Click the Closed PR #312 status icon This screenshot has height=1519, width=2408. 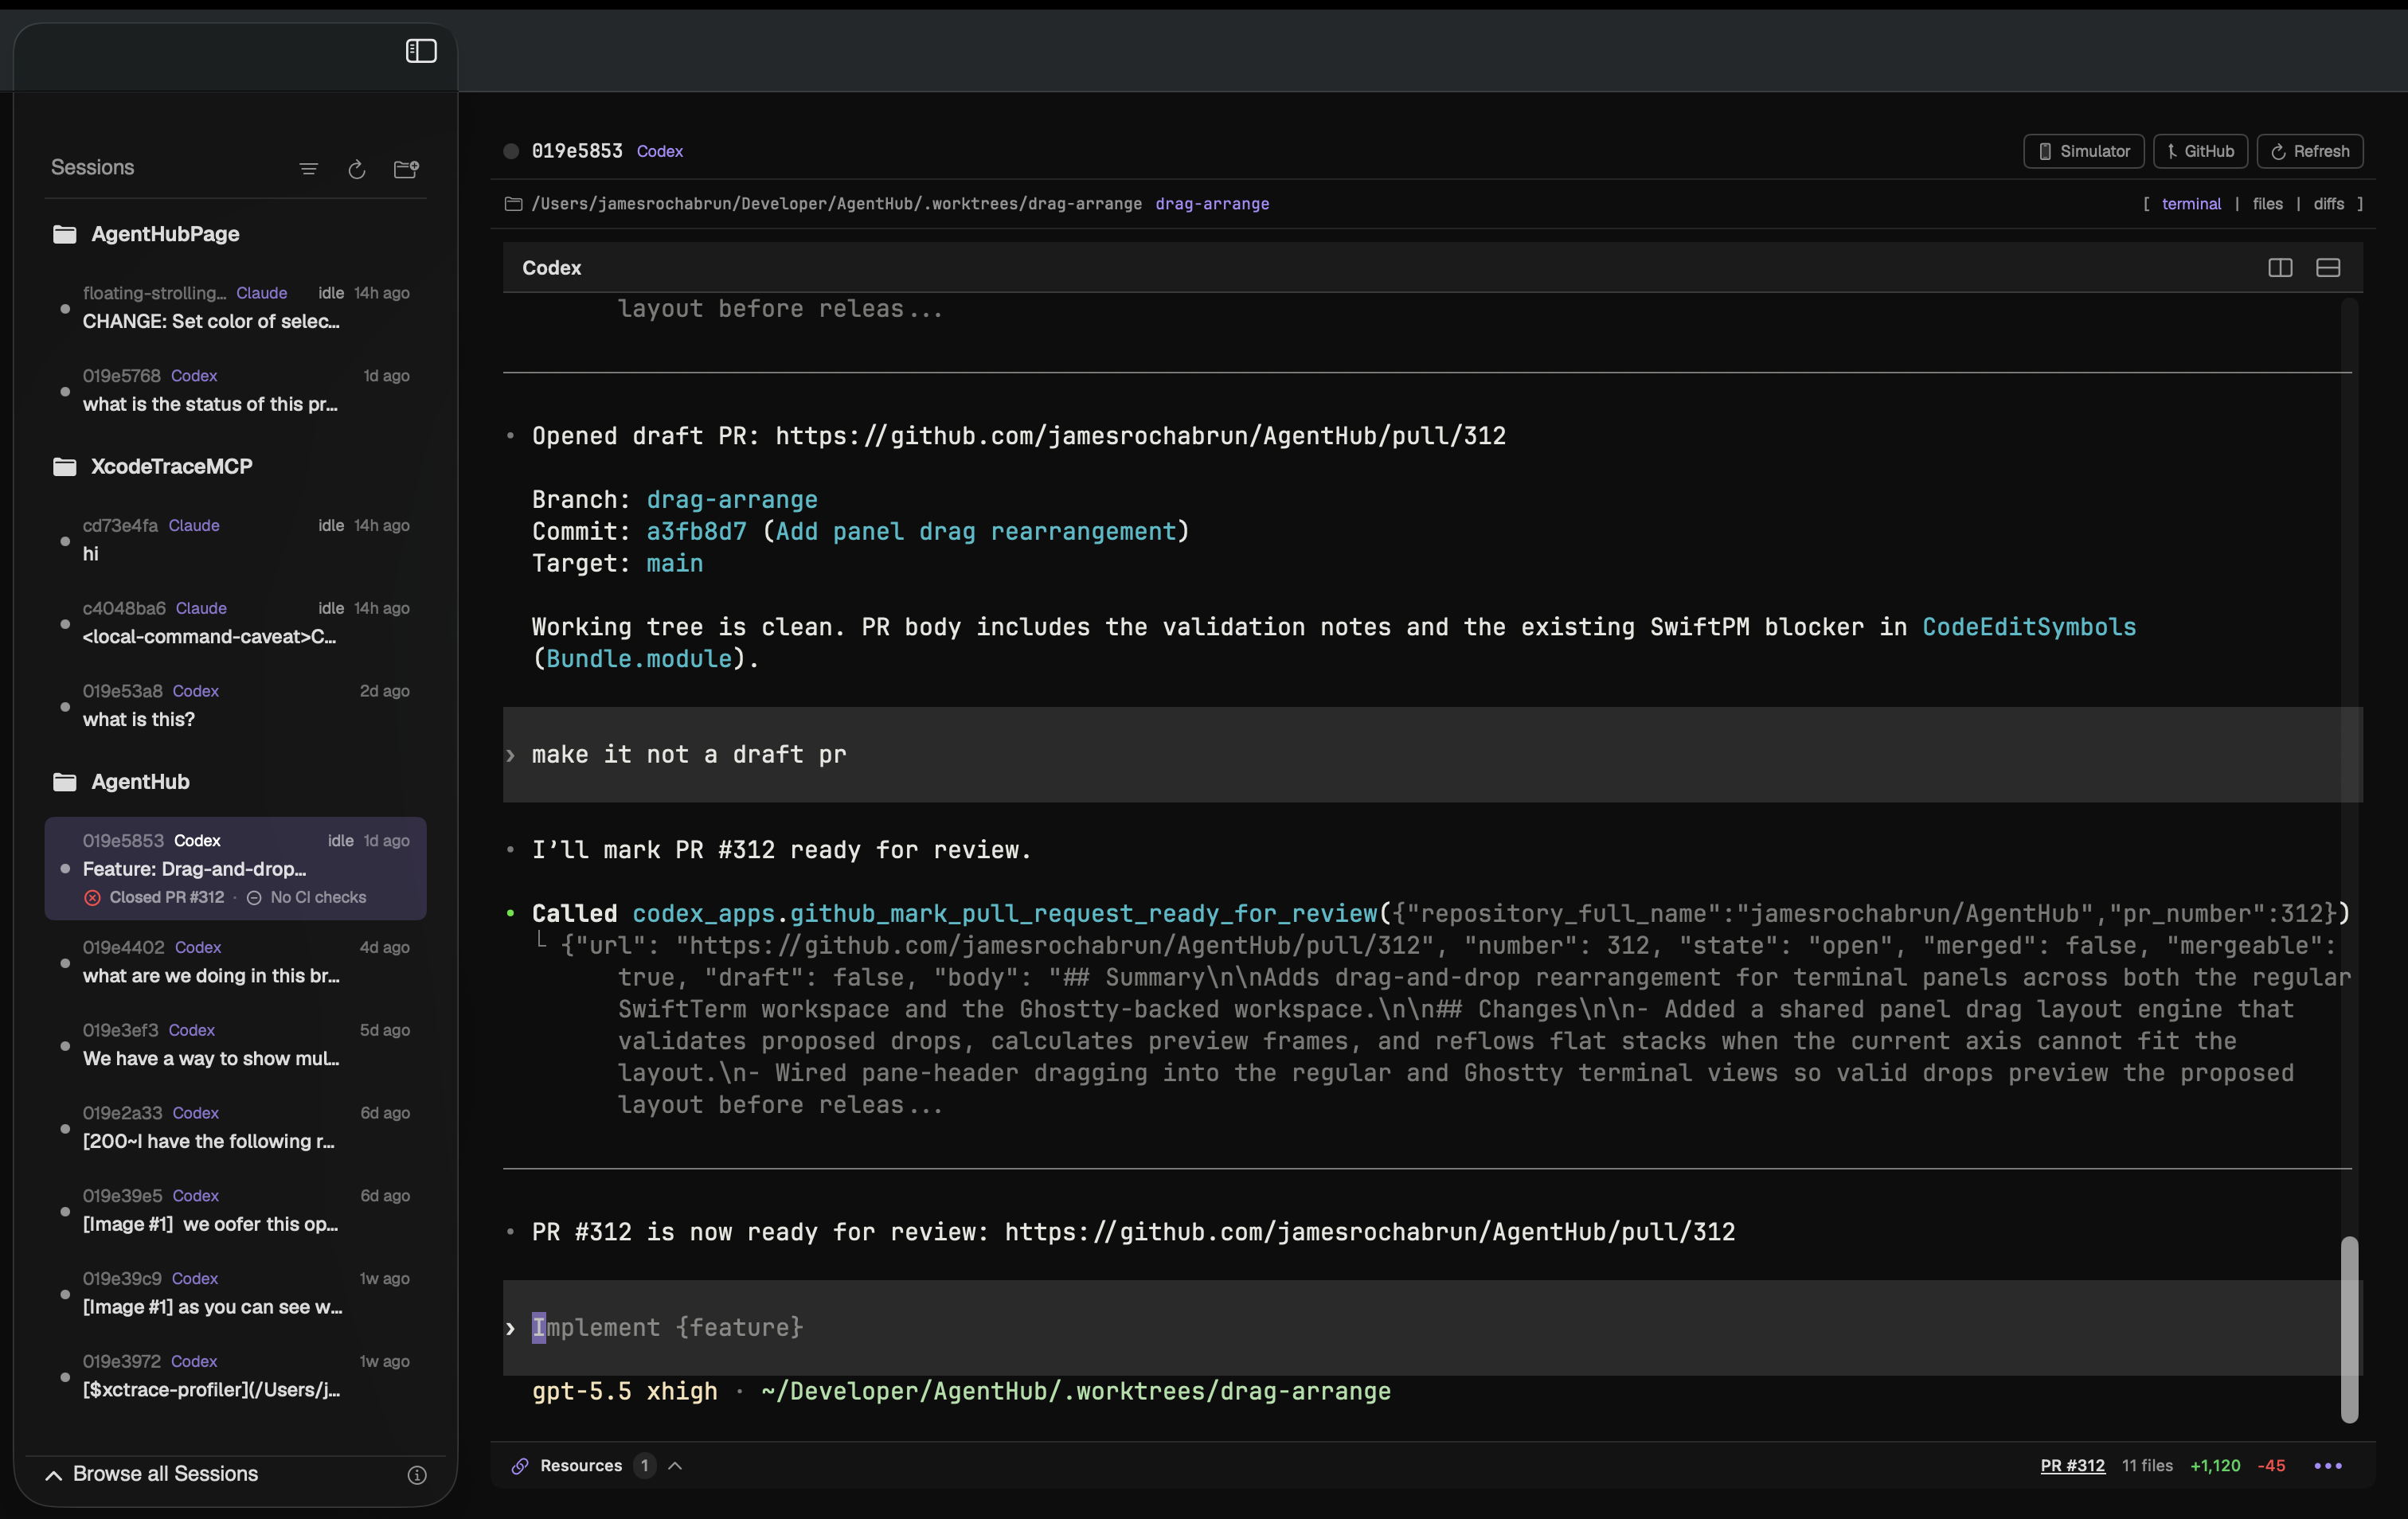tap(93, 898)
